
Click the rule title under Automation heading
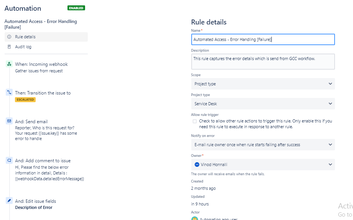41,24
